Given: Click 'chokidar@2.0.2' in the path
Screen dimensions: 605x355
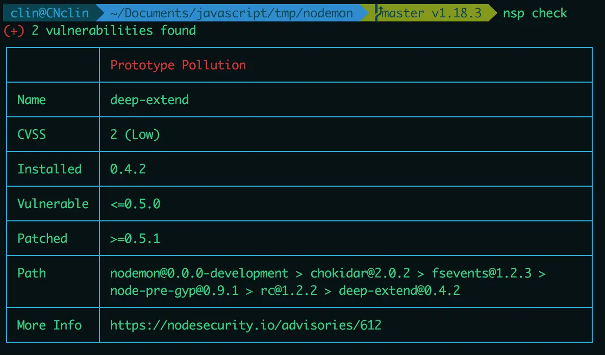Looking at the screenshot, I should (360, 273).
